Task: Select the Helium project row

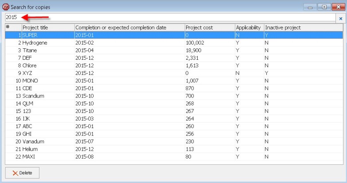Action: 174,149
